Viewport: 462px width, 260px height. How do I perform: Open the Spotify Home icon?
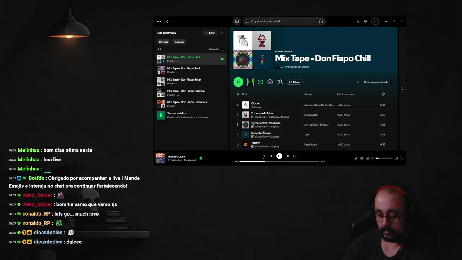tap(237, 21)
